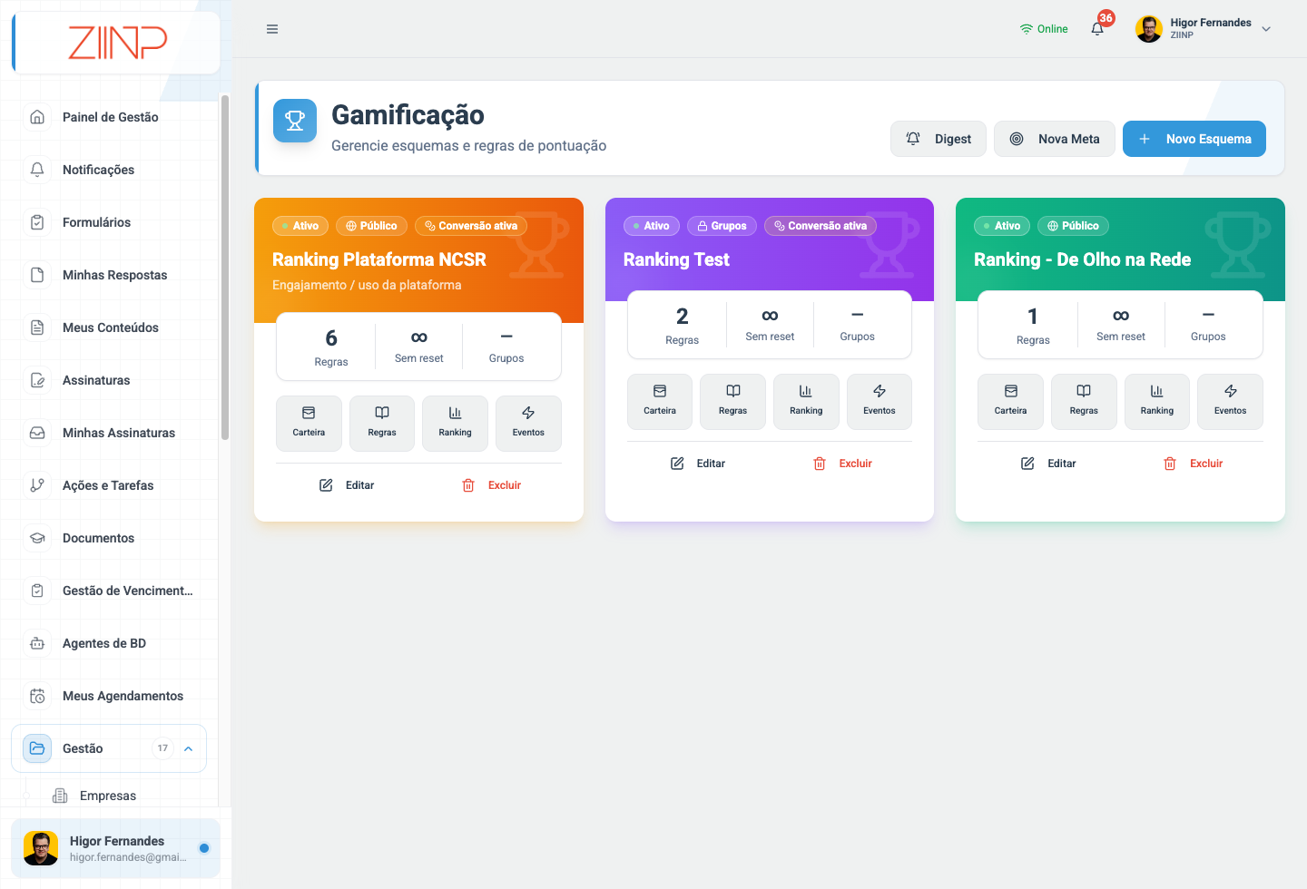
Task: Collapse the Gestão menu section
Action: click(x=109, y=748)
